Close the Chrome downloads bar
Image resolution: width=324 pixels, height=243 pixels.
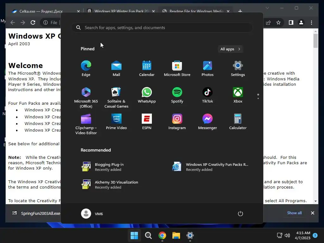313,213
